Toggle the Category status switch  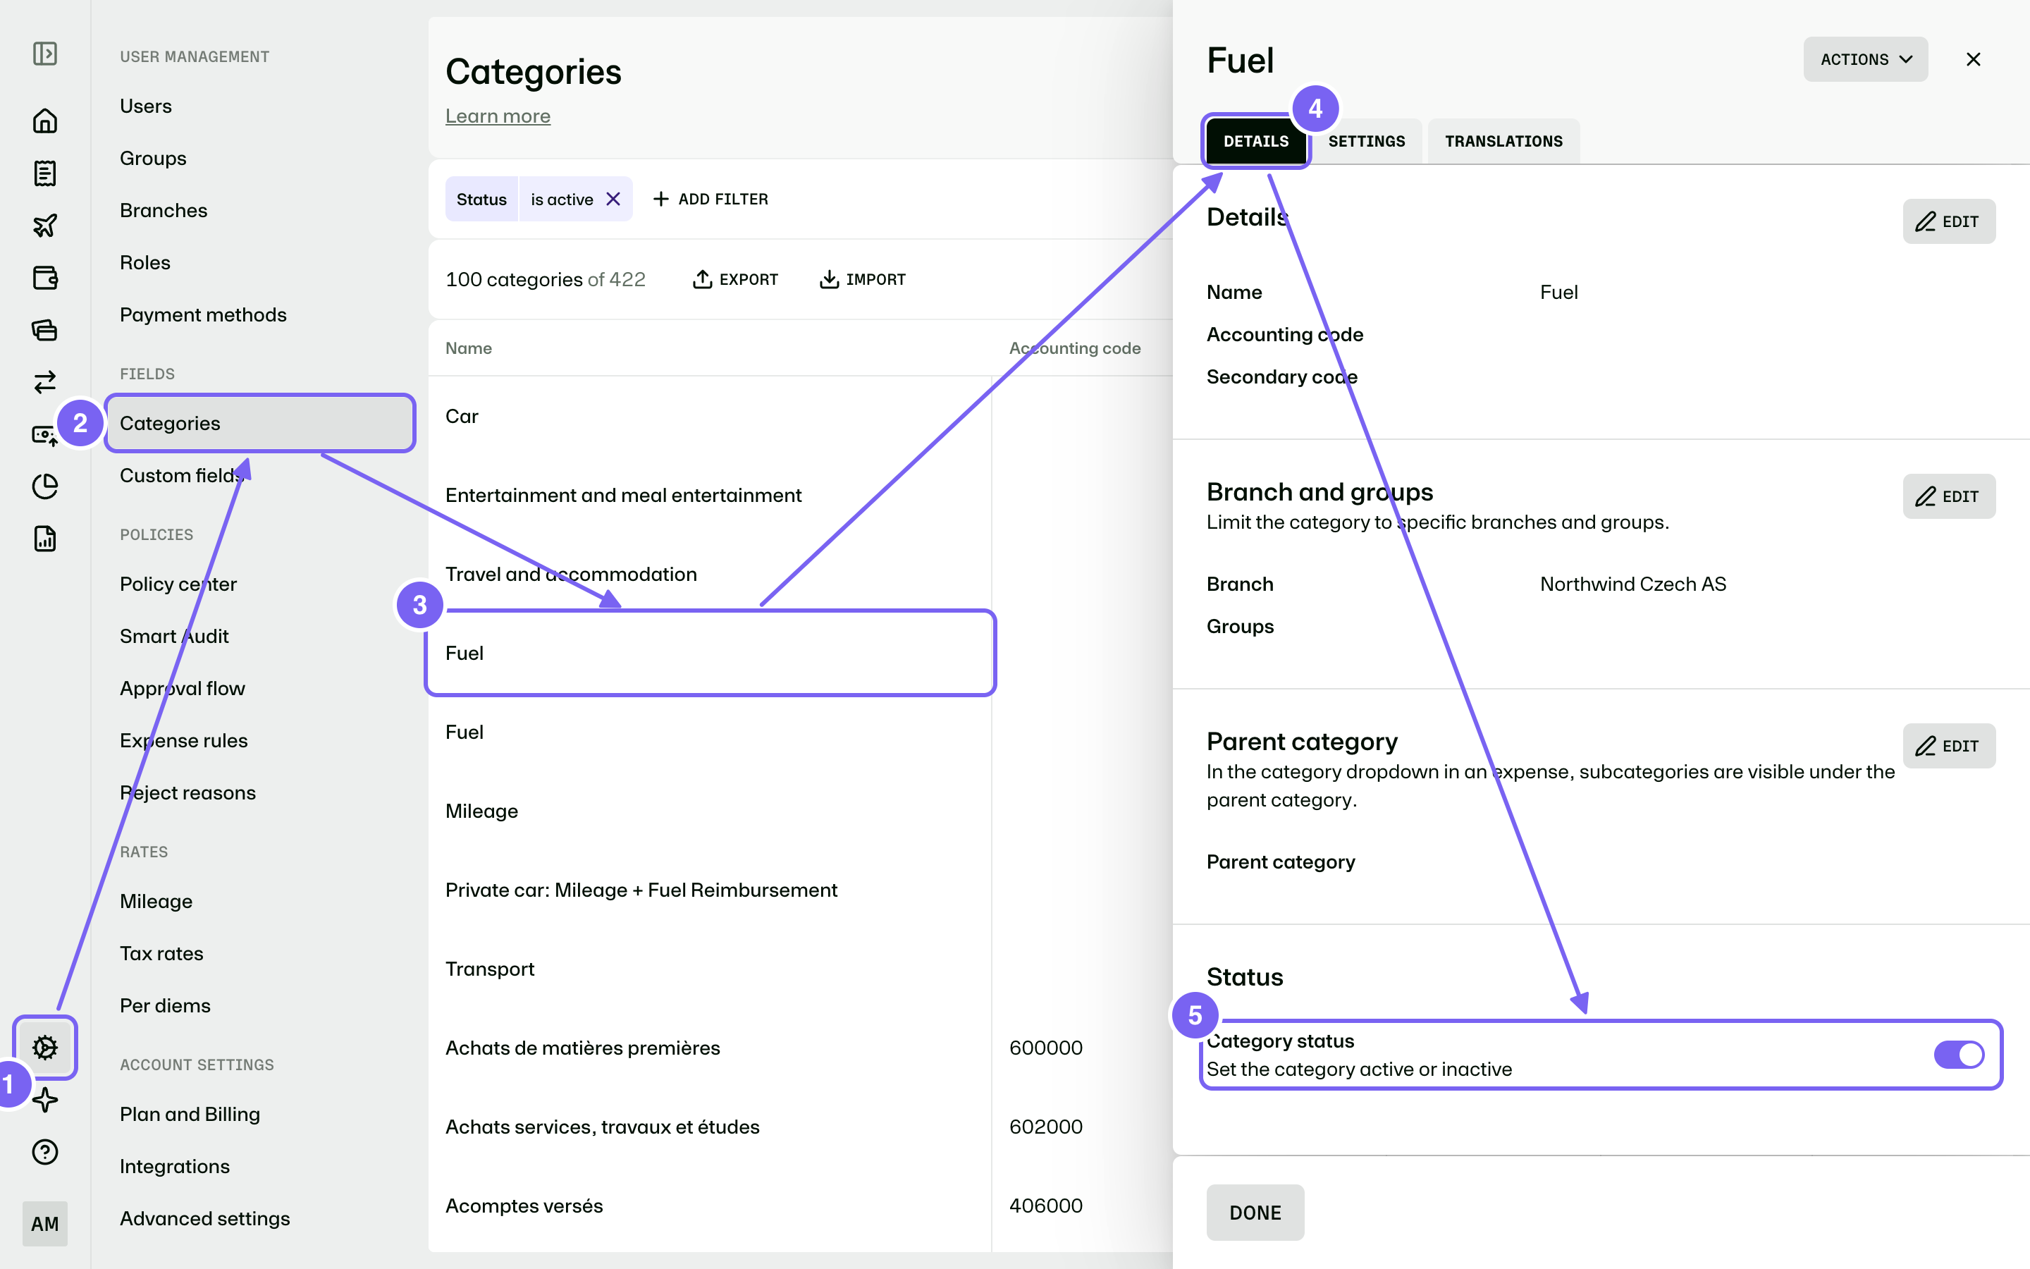point(1959,1054)
